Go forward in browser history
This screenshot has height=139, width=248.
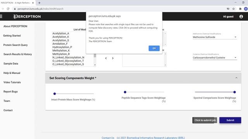tap(3, 9)
